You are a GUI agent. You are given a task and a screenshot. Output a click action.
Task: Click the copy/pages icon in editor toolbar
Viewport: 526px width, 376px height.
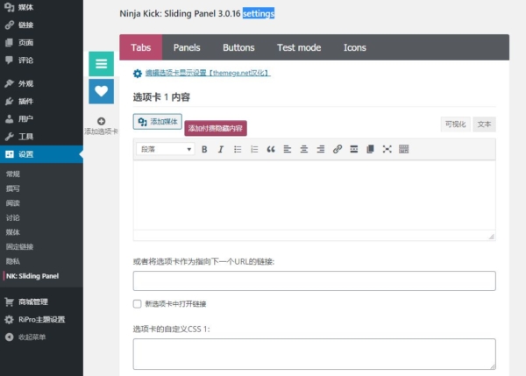[x=370, y=149]
